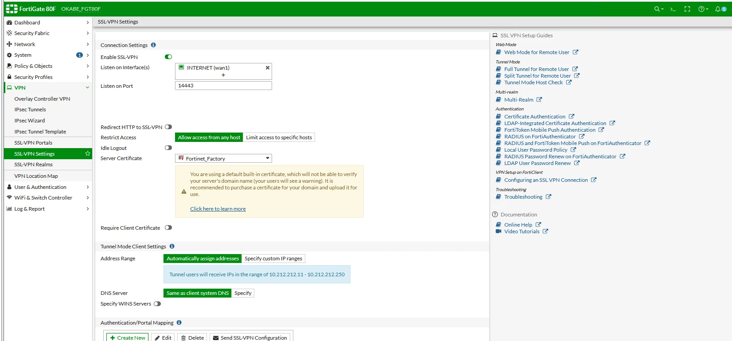
Task: Open the search icon in top bar
Action: coord(658,9)
